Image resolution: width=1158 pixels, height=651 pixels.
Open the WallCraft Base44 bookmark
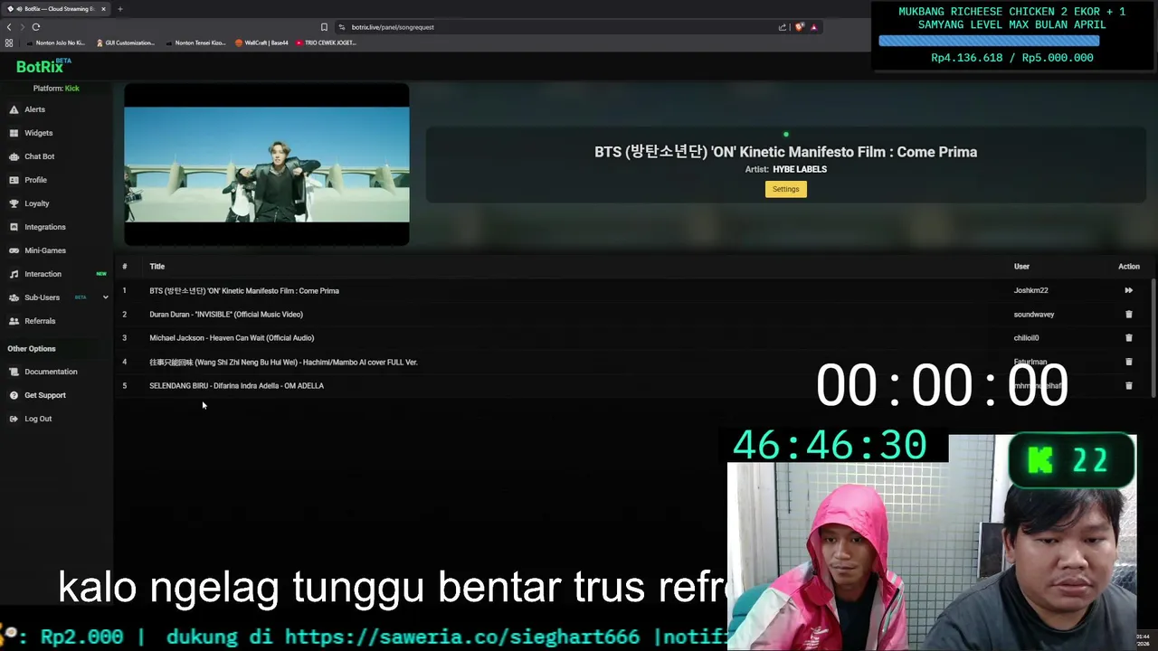(x=261, y=42)
